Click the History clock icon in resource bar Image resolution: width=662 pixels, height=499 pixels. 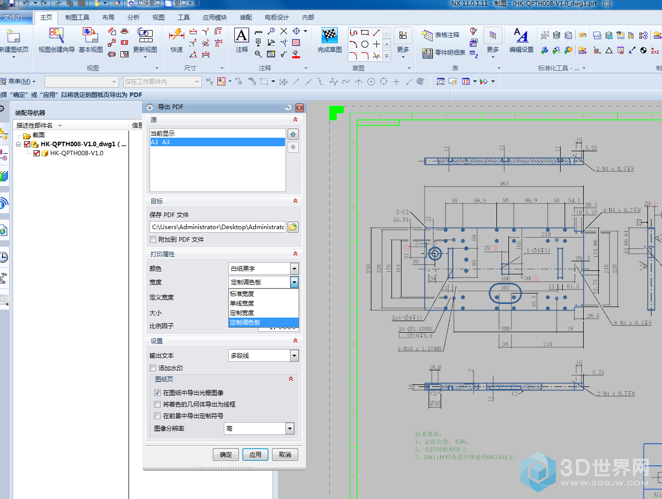click(x=4, y=257)
